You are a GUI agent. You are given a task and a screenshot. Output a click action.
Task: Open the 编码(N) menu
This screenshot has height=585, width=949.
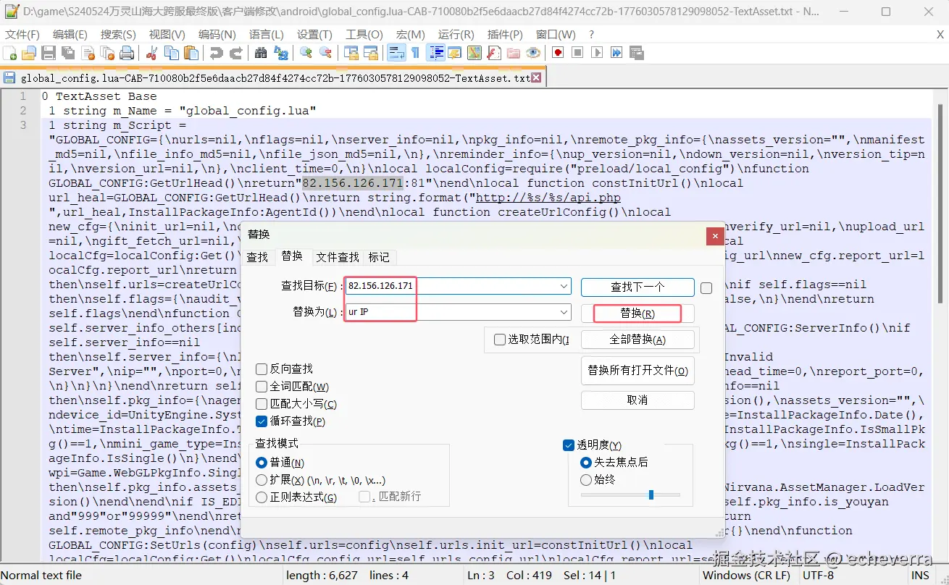(217, 35)
